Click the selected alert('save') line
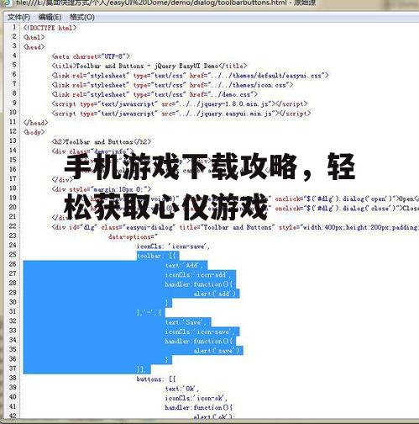This screenshot has width=419, height=424. pos(217,351)
